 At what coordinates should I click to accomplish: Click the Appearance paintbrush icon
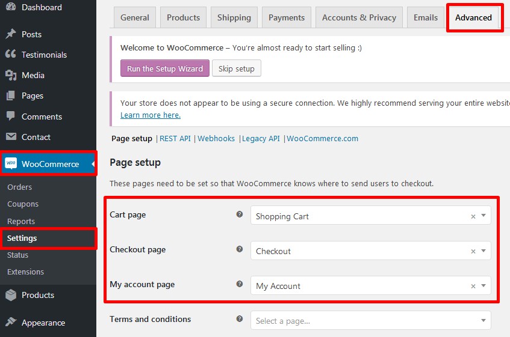[11, 322]
